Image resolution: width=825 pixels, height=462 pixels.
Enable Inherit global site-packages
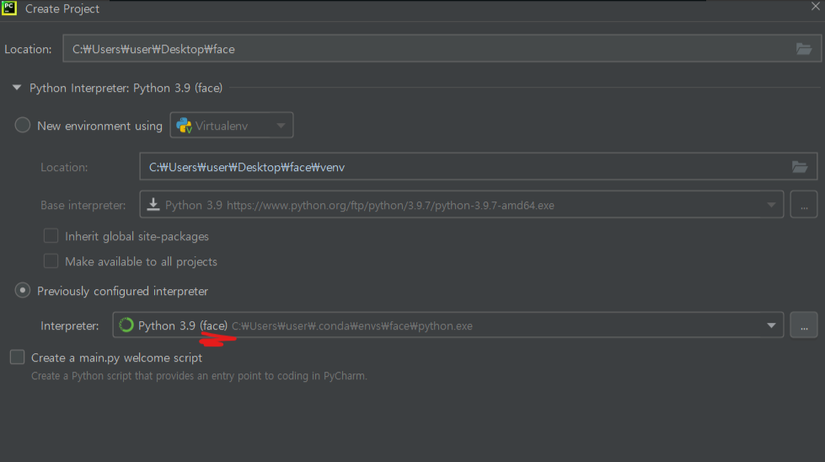click(x=51, y=236)
